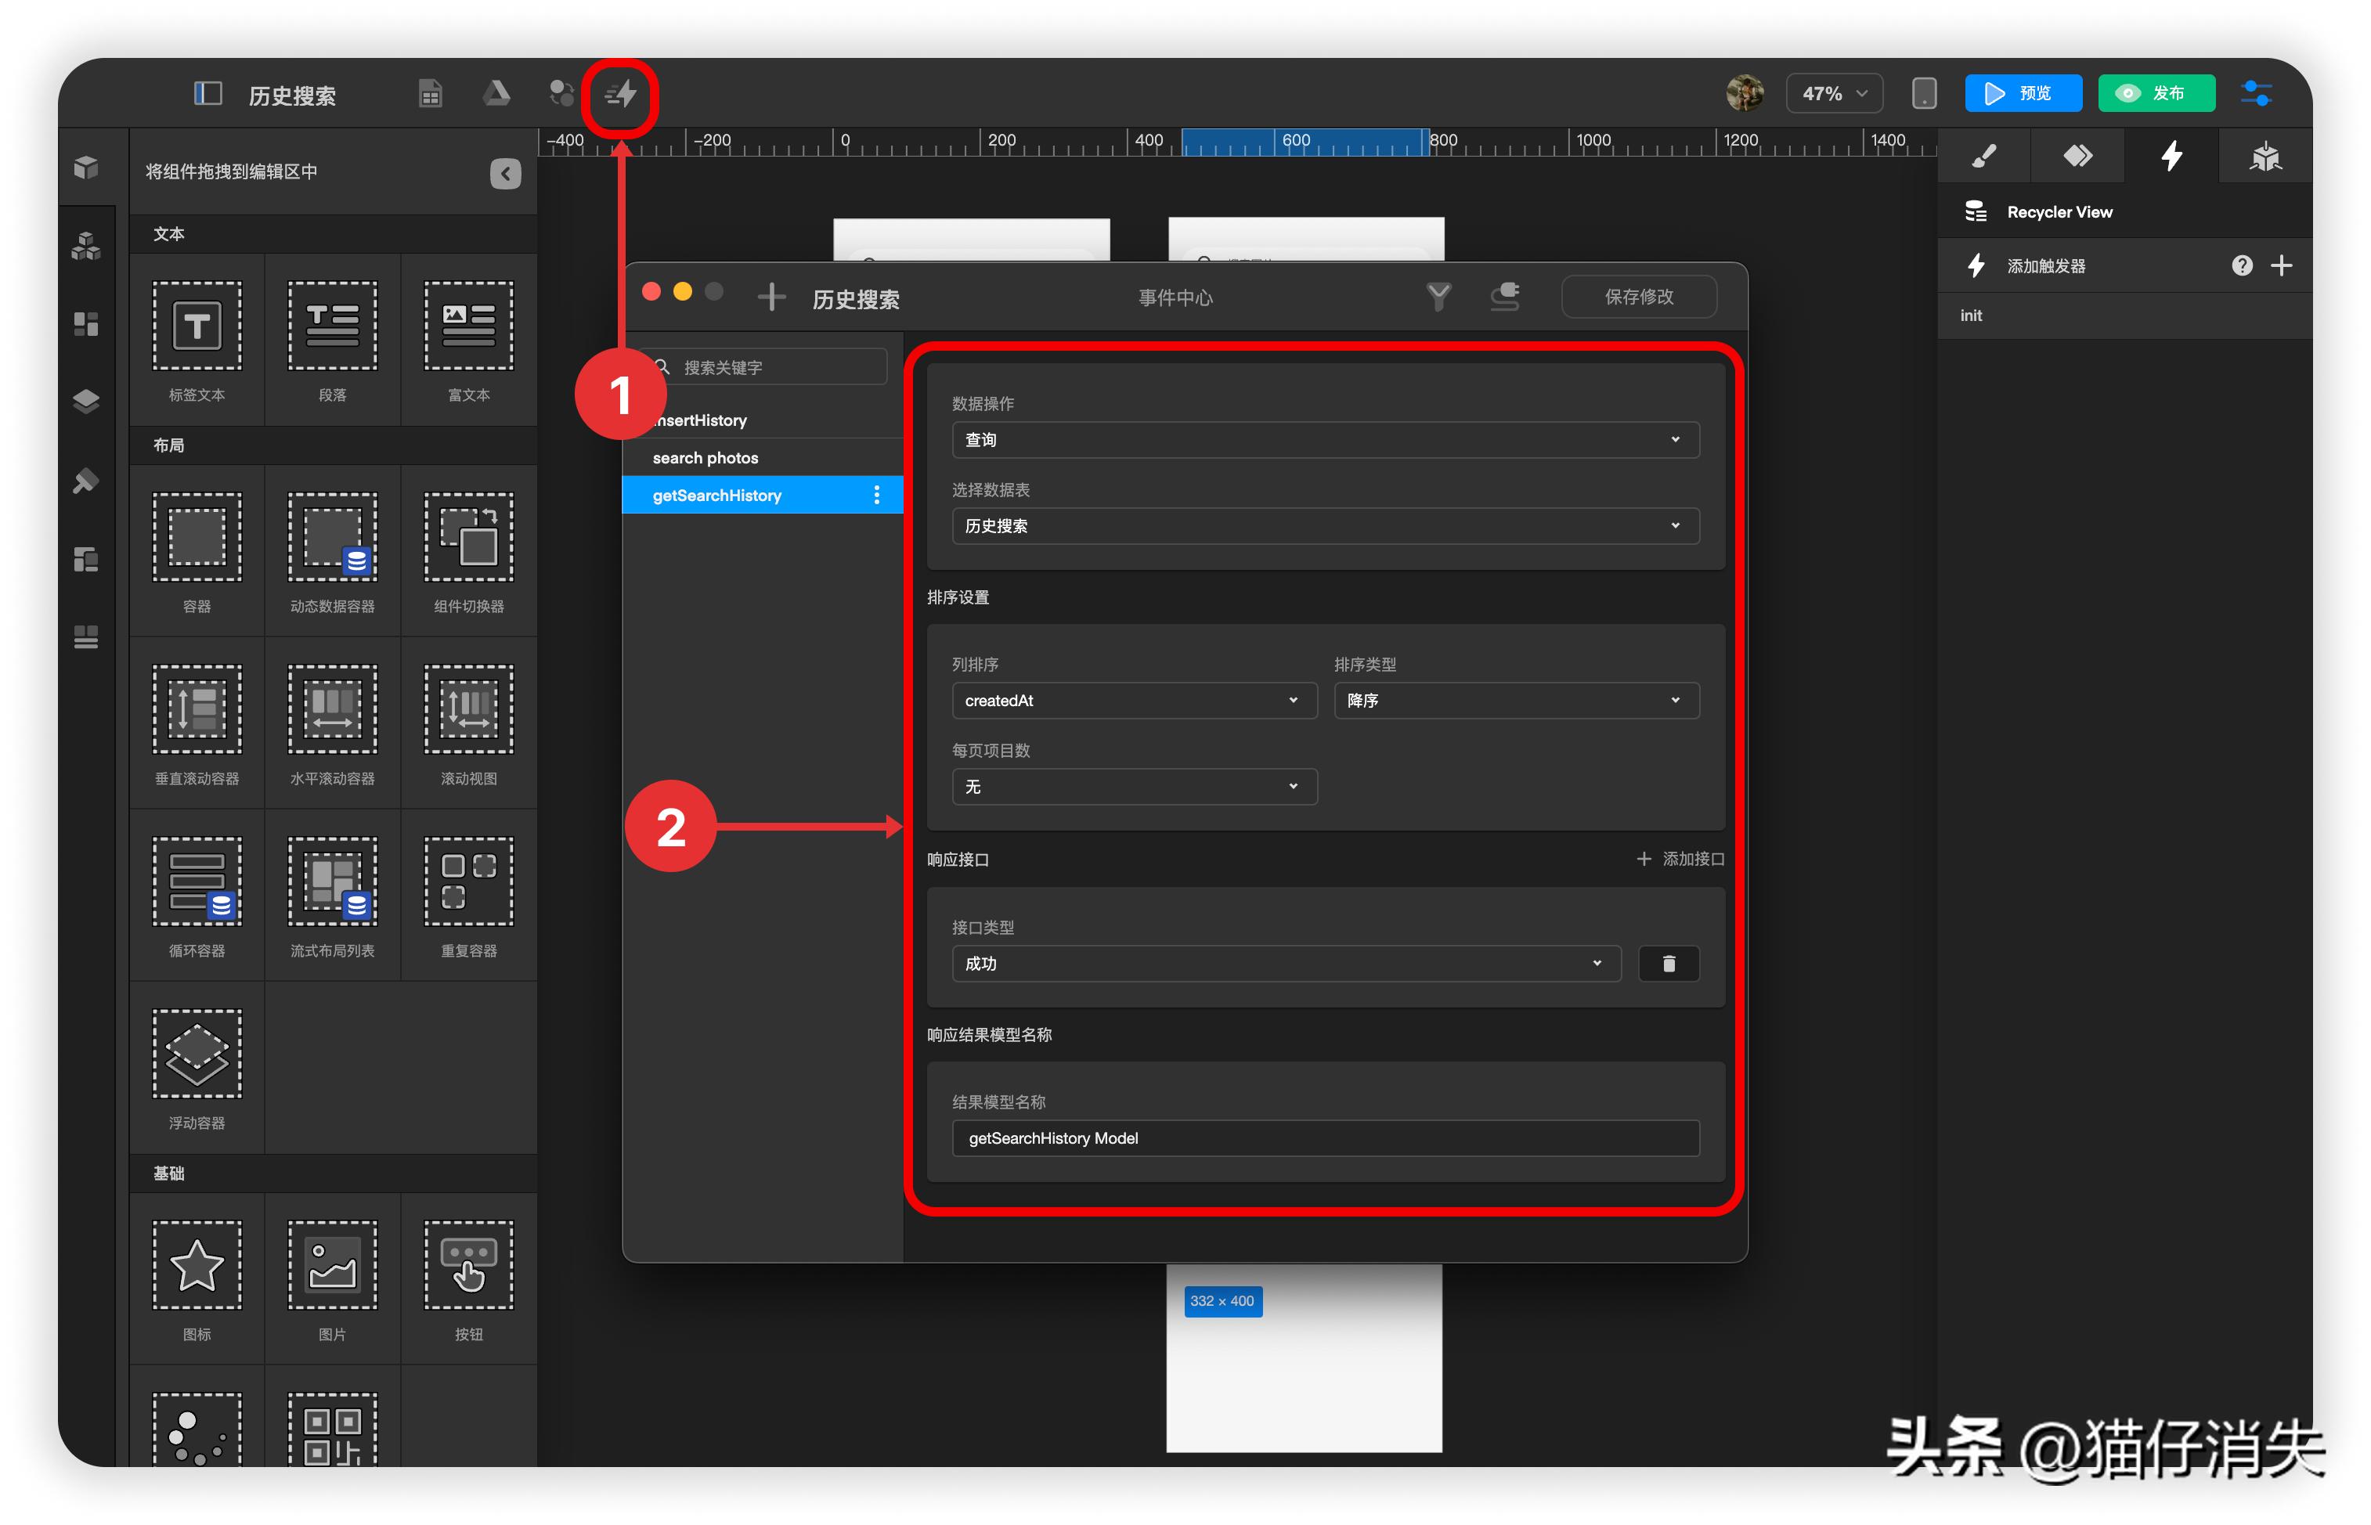
Task: Select the init trigger entry
Action: (1971, 315)
